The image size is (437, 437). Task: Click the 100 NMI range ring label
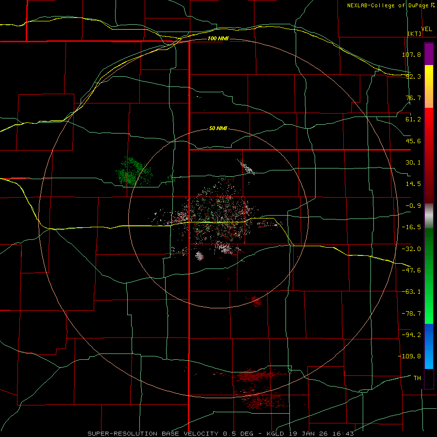pos(218,38)
